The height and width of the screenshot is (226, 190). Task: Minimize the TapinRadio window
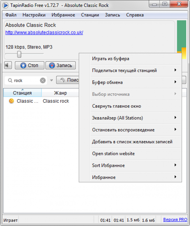tap(154, 4)
